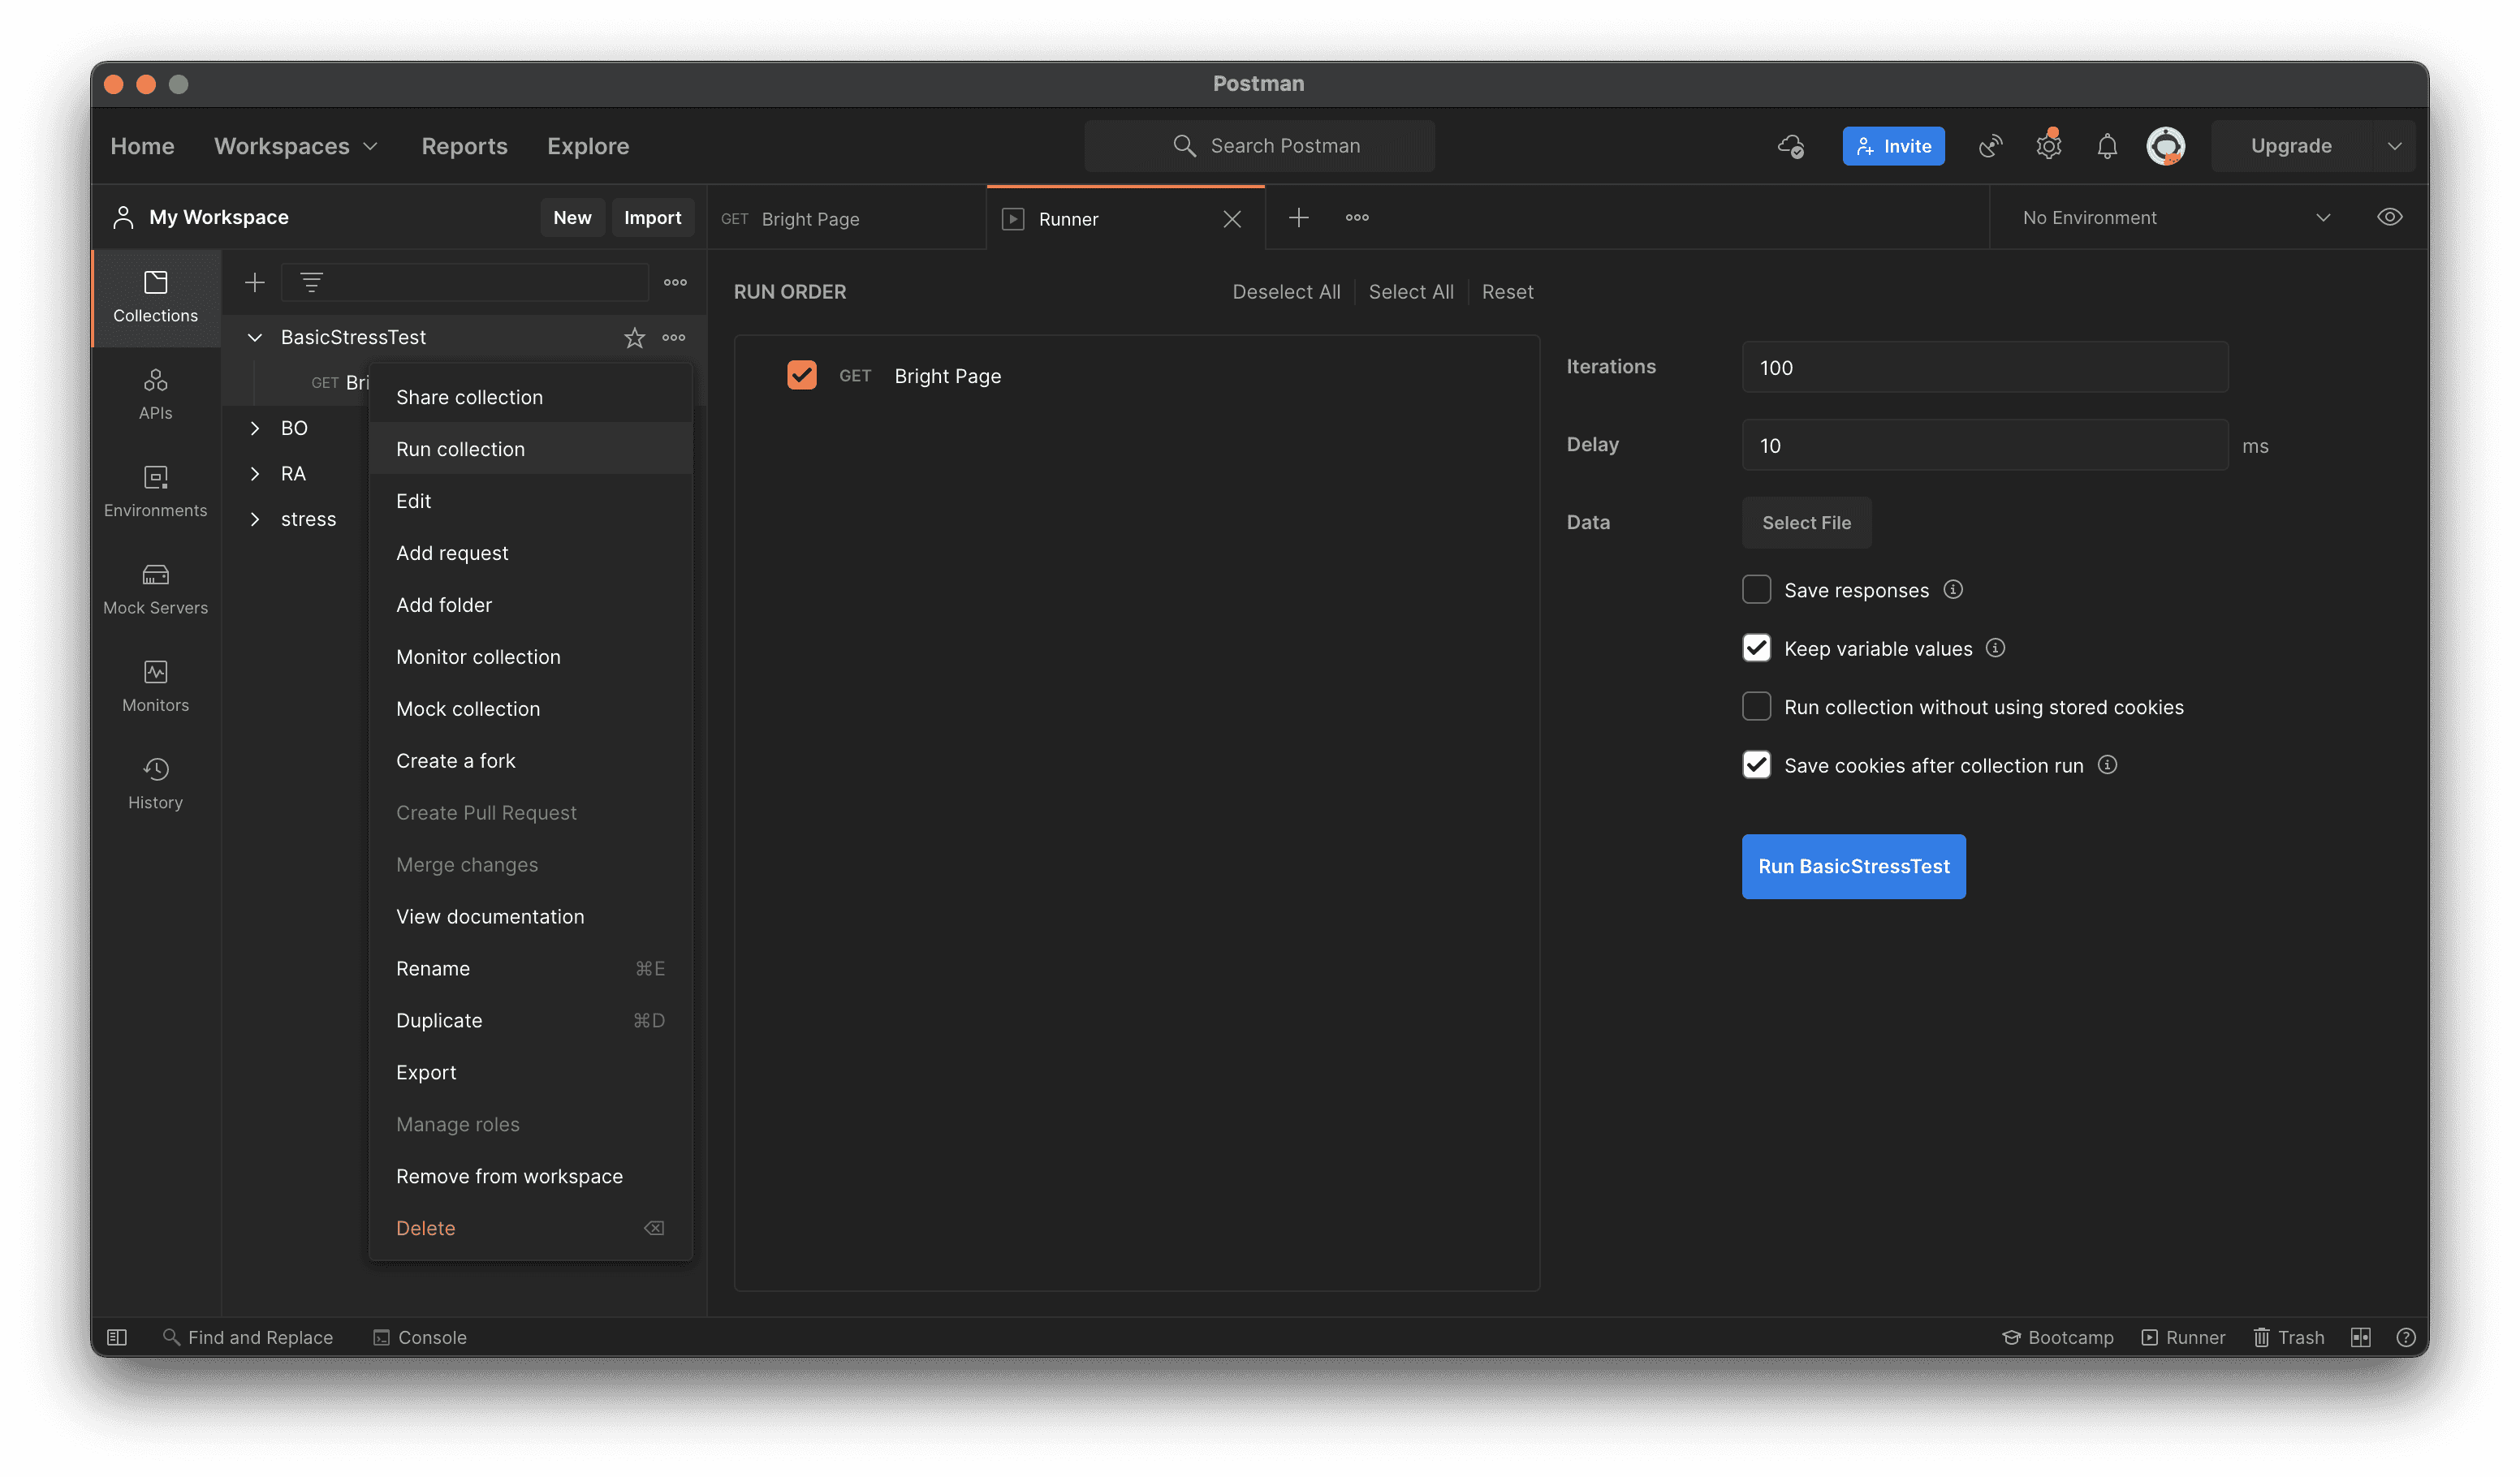The width and height of the screenshot is (2520, 1477).
Task: Open Upgrade dropdown arrow
Action: pyautogui.click(x=2394, y=146)
